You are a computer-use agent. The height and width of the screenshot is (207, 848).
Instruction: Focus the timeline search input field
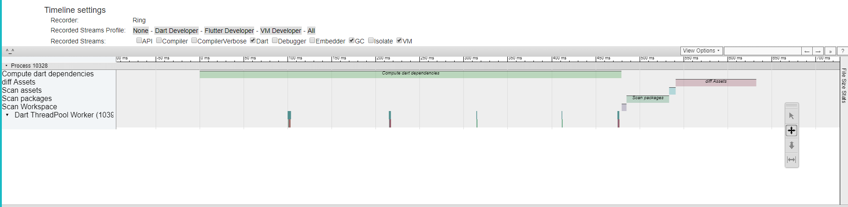tap(762, 51)
